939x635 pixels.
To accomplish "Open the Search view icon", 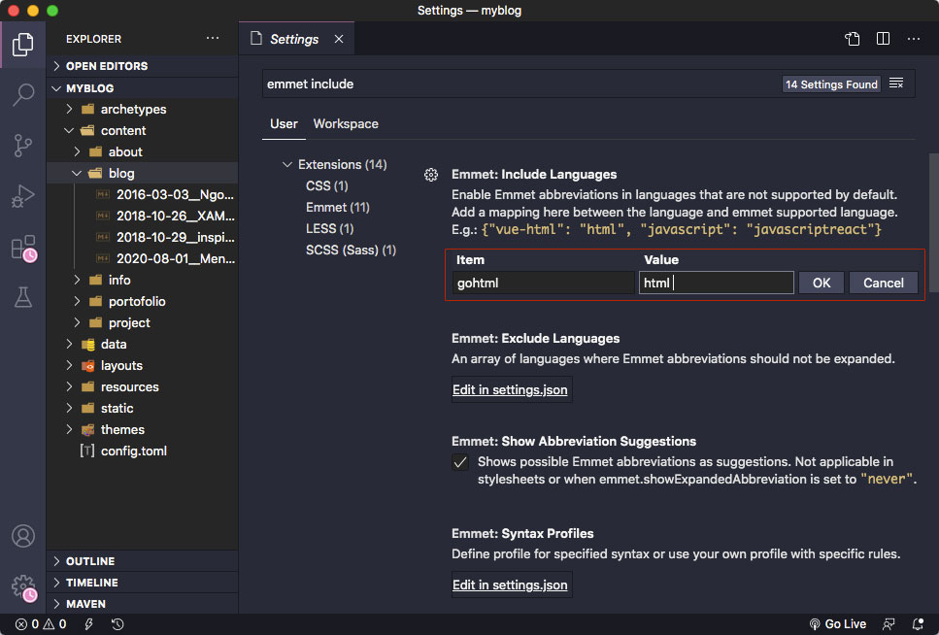I will point(22,94).
